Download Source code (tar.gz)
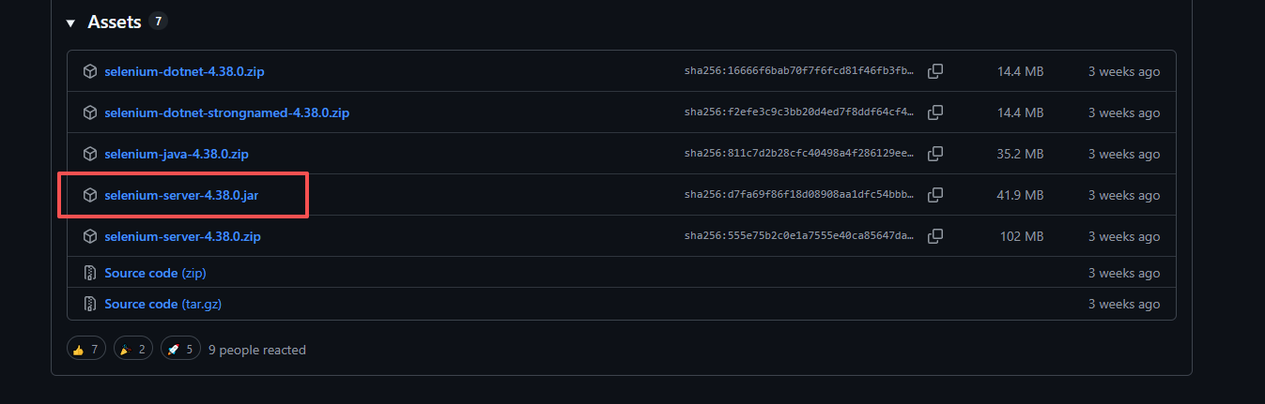The width and height of the screenshot is (1265, 404). click(x=162, y=304)
